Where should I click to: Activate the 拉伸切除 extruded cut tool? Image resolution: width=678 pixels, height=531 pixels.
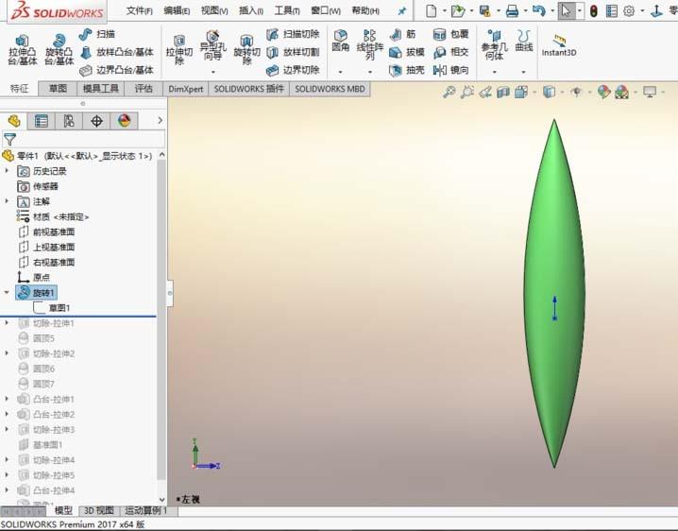pyautogui.click(x=179, y=50)
